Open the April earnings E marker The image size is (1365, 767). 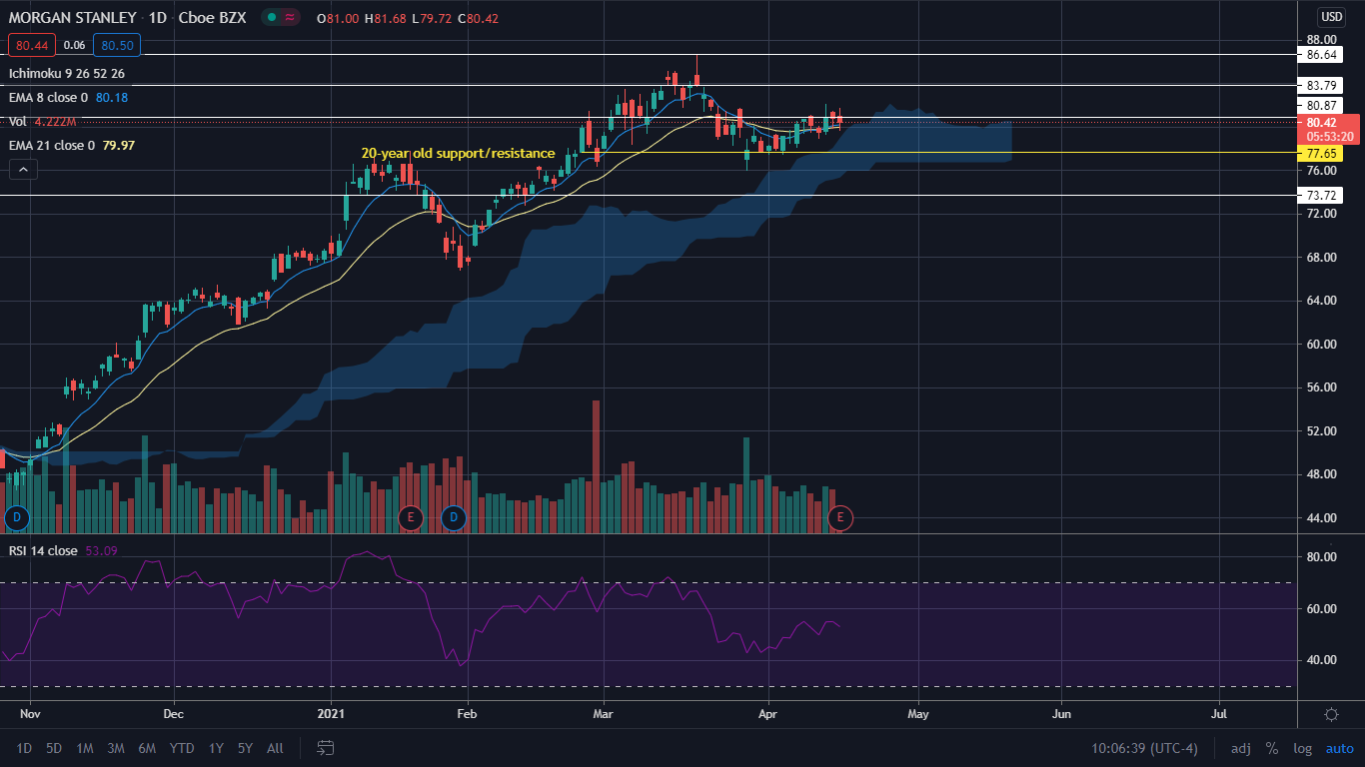840,517
